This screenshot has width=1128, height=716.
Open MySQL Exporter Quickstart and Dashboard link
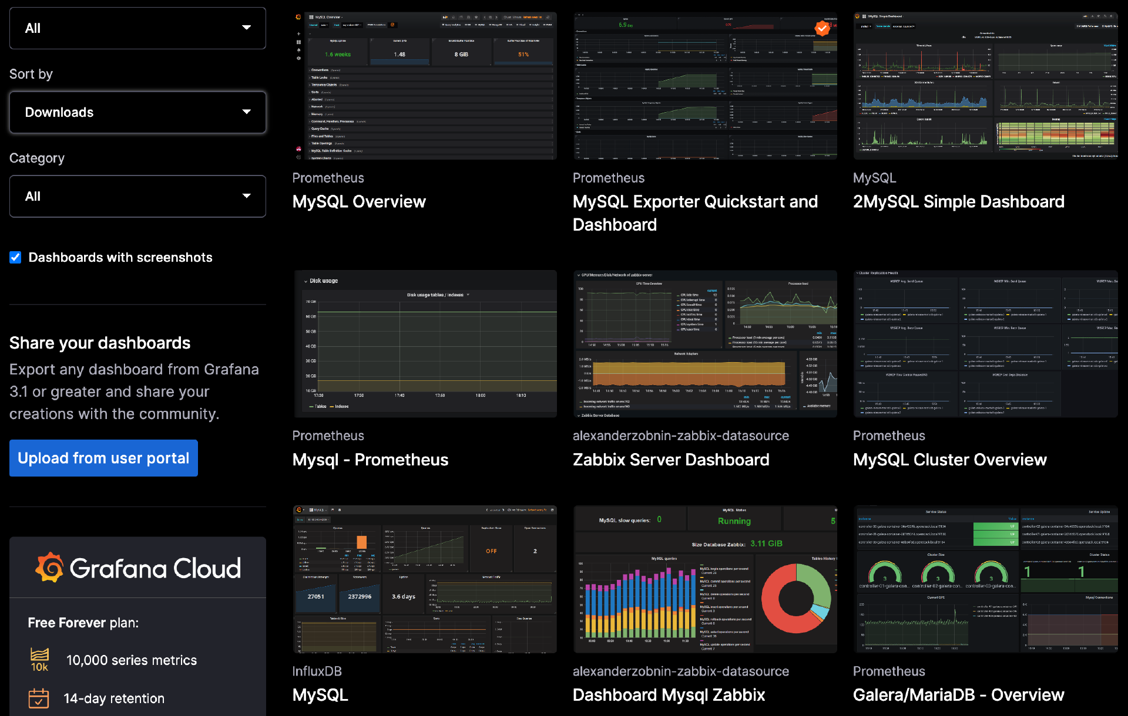(695, 213)
